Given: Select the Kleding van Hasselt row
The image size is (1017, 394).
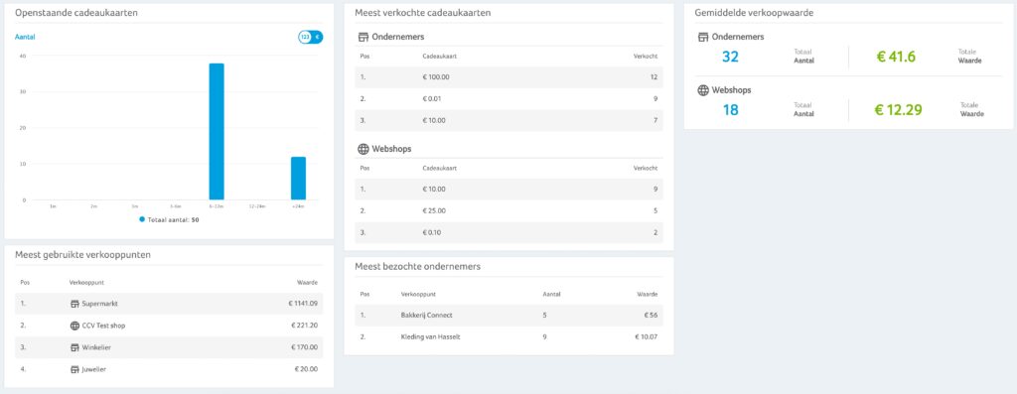Looking at the screenshot, I should point(509,337).
